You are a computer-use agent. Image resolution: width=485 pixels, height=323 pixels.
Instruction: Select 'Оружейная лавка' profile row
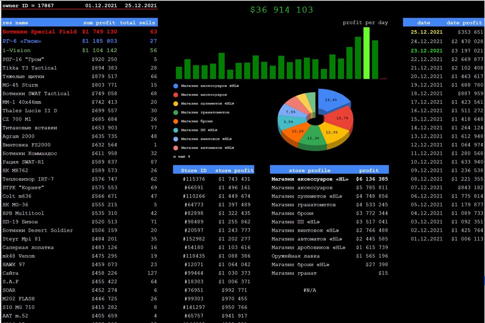296,256
